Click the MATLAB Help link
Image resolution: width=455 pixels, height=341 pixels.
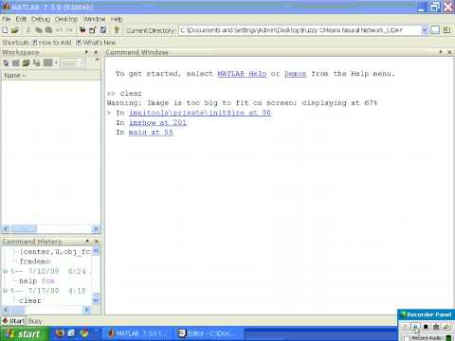(242, 74)
